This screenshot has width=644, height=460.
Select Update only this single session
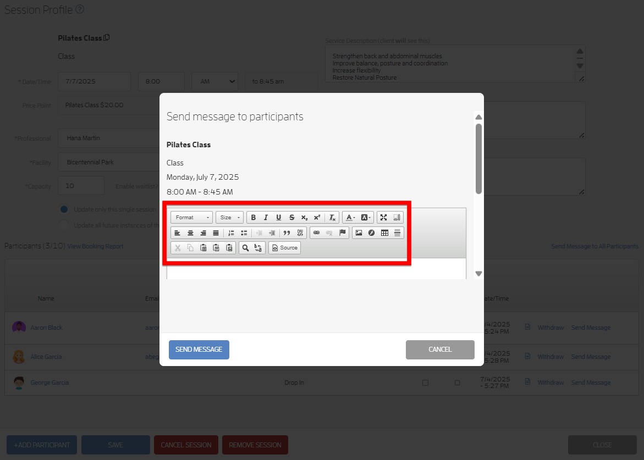pos(64,209)
